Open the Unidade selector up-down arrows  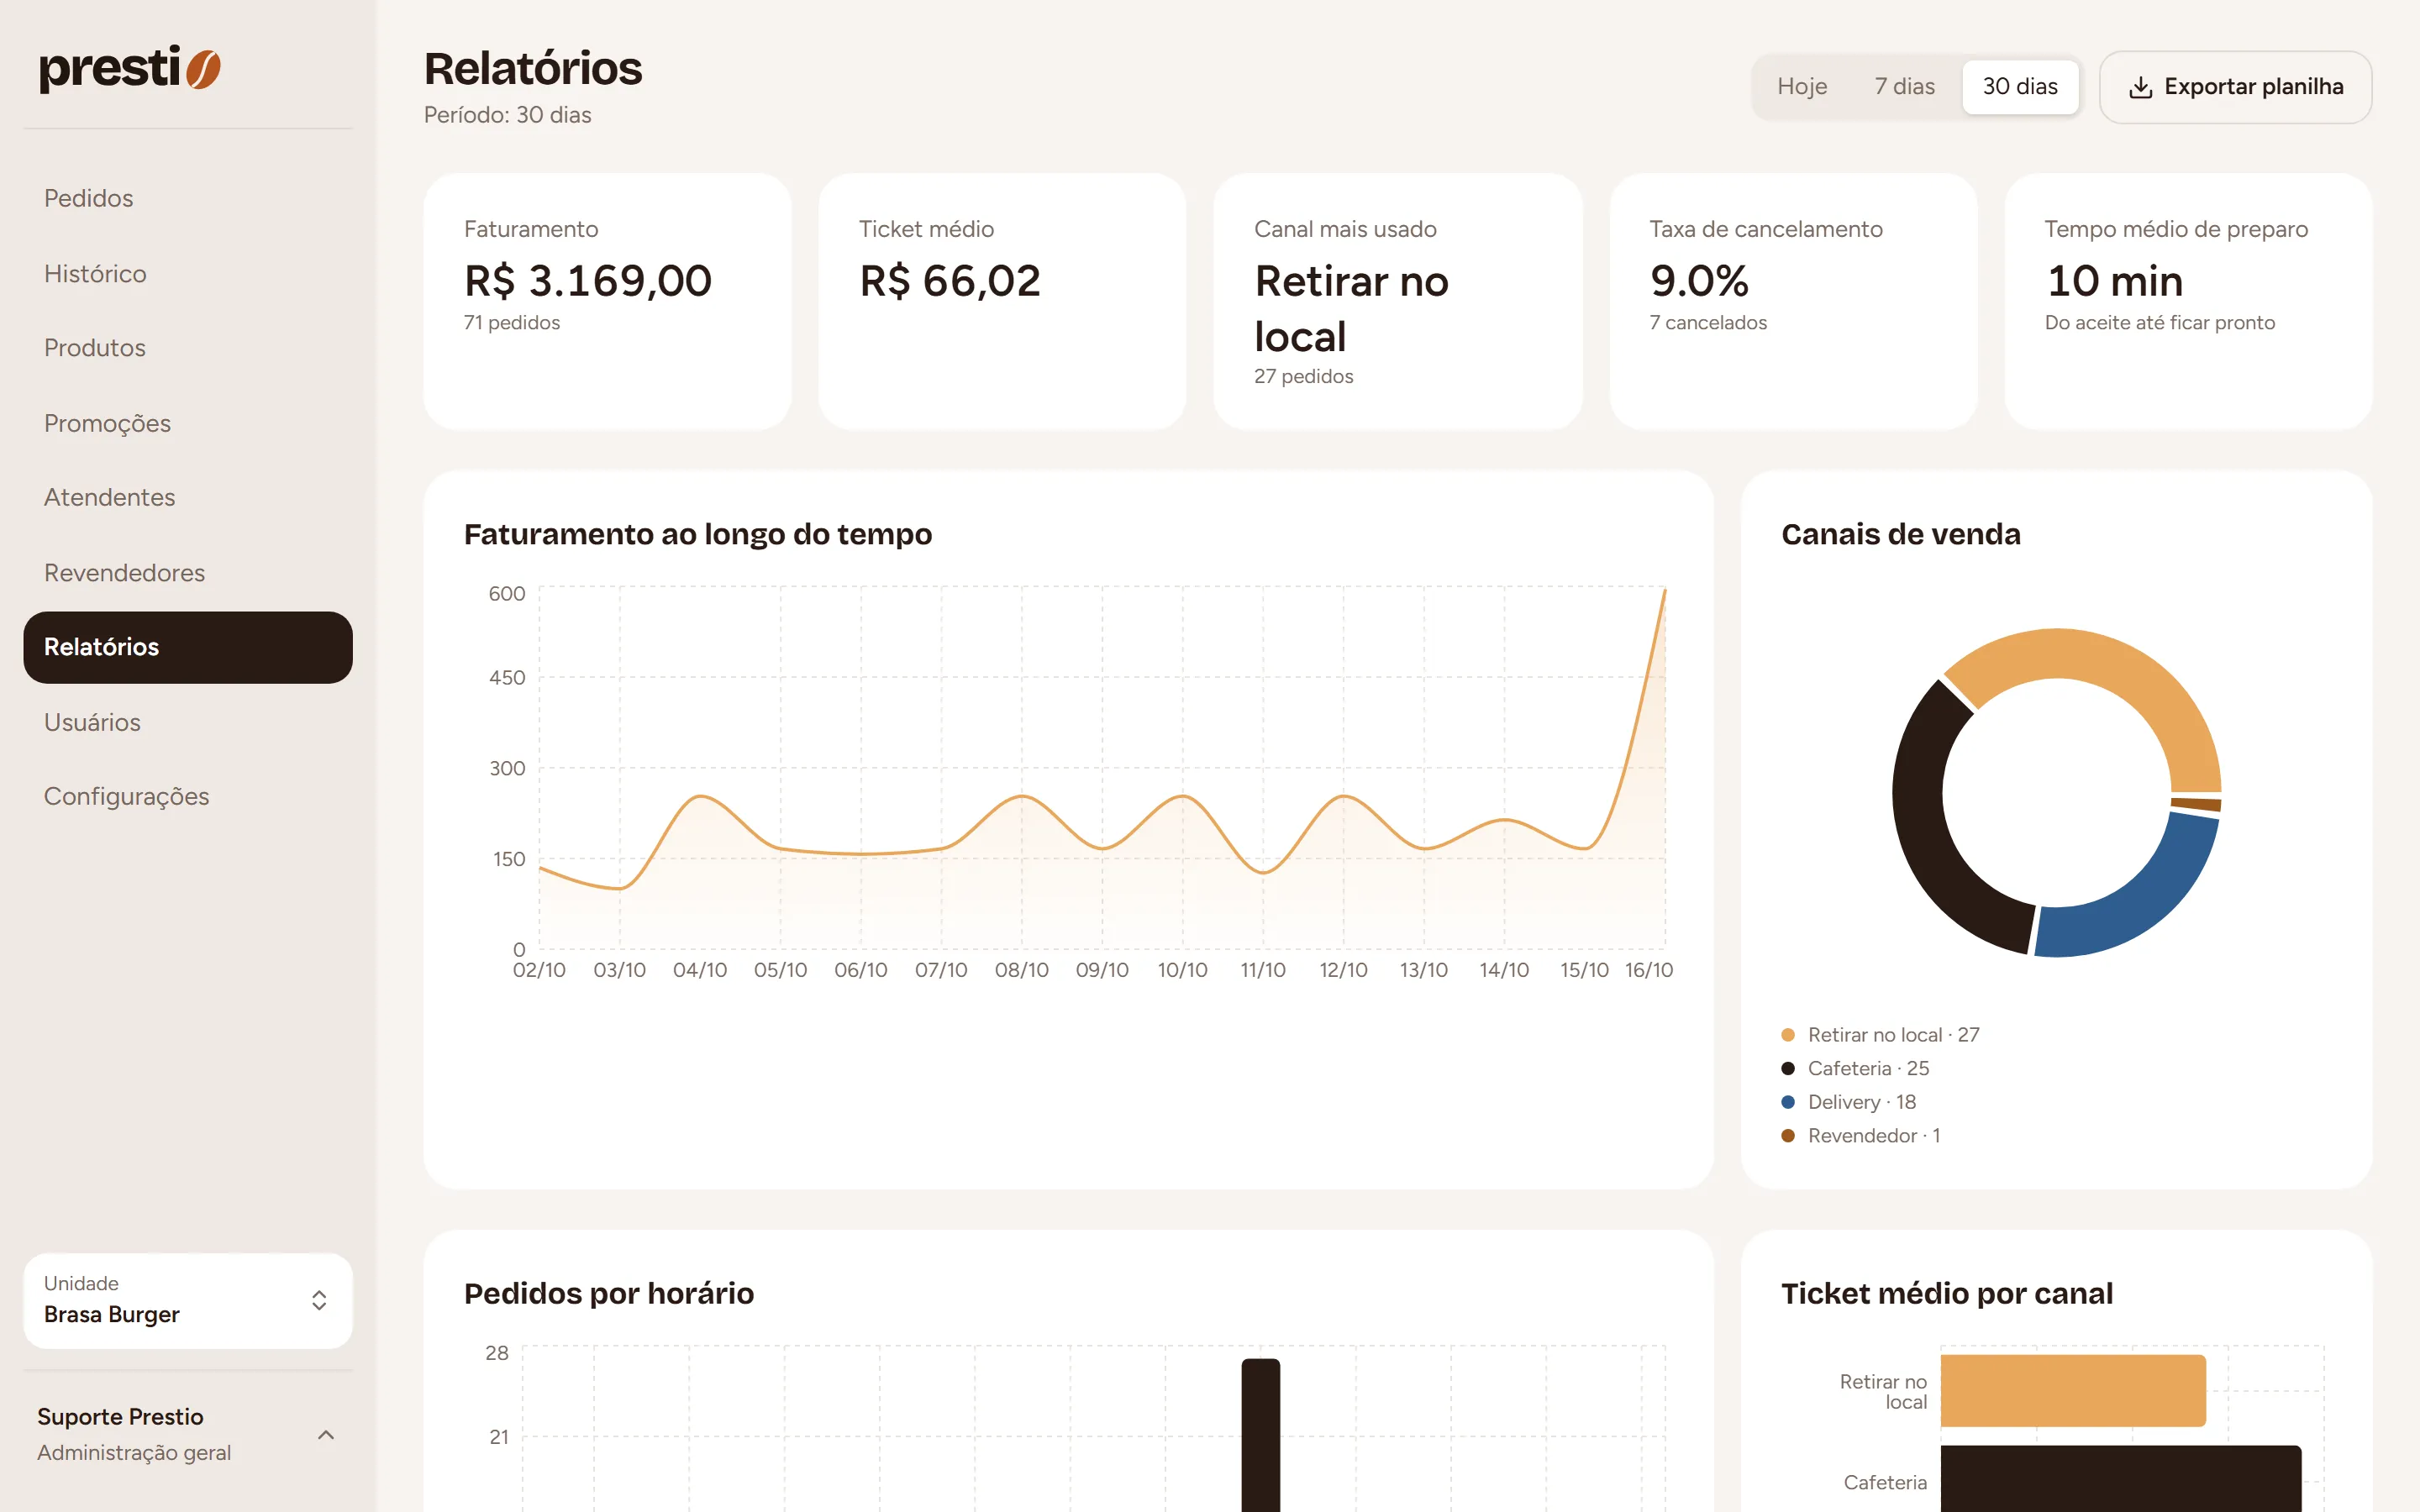point(319,1300)
